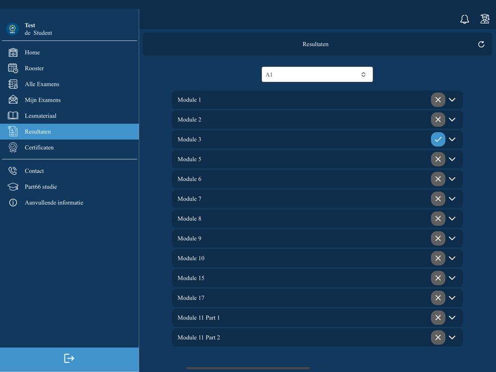The width and height of the screenshot is (496, 372).
Task: Click the X status icon for Module 5
Action: click(x=438, y=159)
